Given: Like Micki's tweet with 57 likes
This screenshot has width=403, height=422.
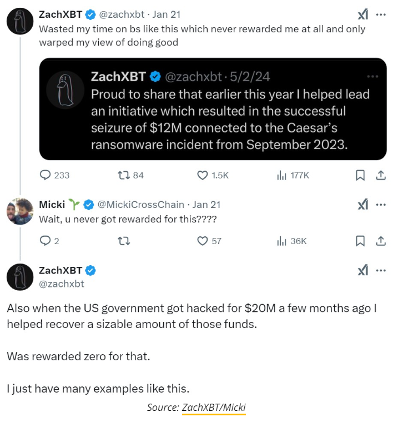Looking at the screenshot, I should pyautogui.click(x=203, y=241).
